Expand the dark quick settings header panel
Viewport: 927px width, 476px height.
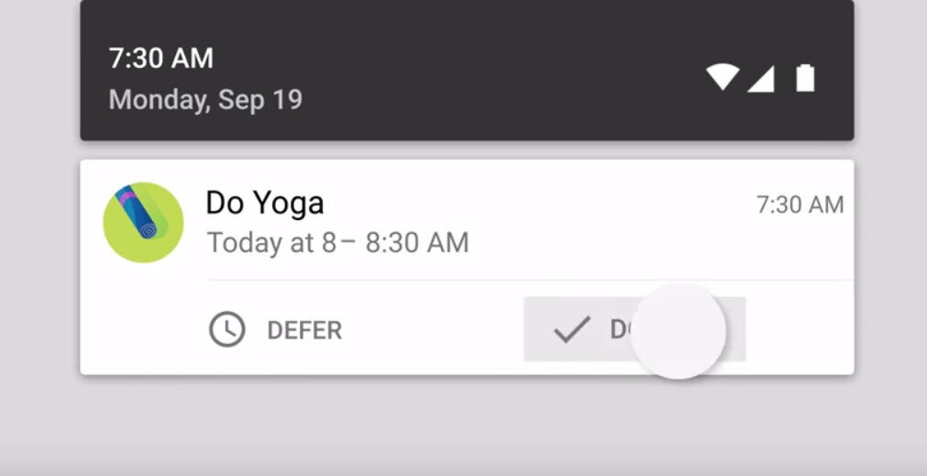coord(467,70)
